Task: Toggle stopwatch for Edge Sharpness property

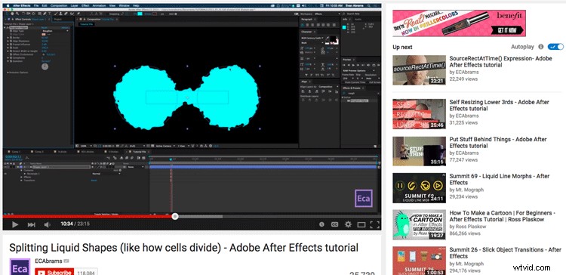Action: pyautogui.click(x=11, y=41)
